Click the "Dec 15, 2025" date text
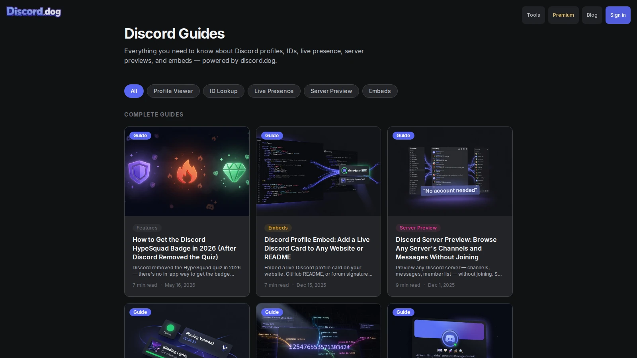 311,285
